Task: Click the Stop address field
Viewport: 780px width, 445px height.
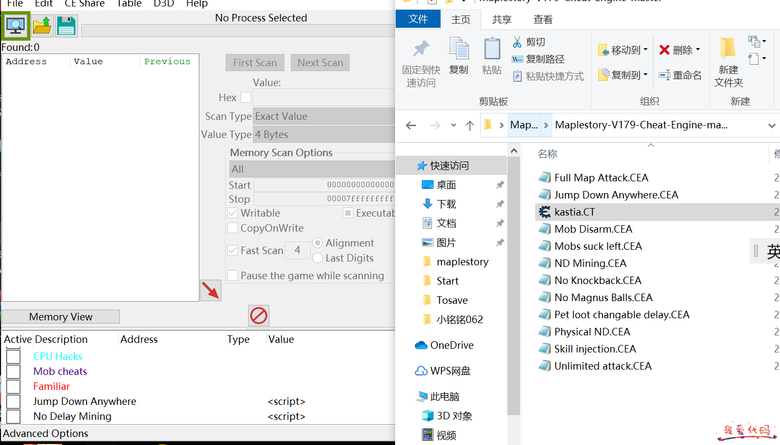Action: pos(325,198)
